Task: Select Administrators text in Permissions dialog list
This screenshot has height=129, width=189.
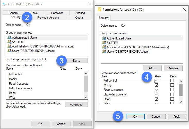Action: coord(138,47)
